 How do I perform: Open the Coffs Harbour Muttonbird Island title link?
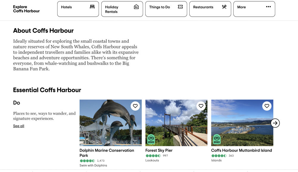(x=242, y=150)
